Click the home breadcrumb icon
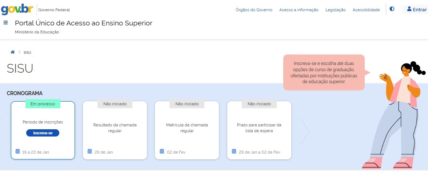 (12, 52)
